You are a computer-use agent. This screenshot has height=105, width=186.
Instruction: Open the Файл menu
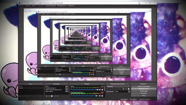(x=21, y=6)
